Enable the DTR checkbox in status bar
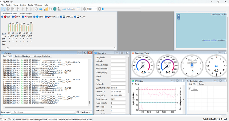 point(1,119)
